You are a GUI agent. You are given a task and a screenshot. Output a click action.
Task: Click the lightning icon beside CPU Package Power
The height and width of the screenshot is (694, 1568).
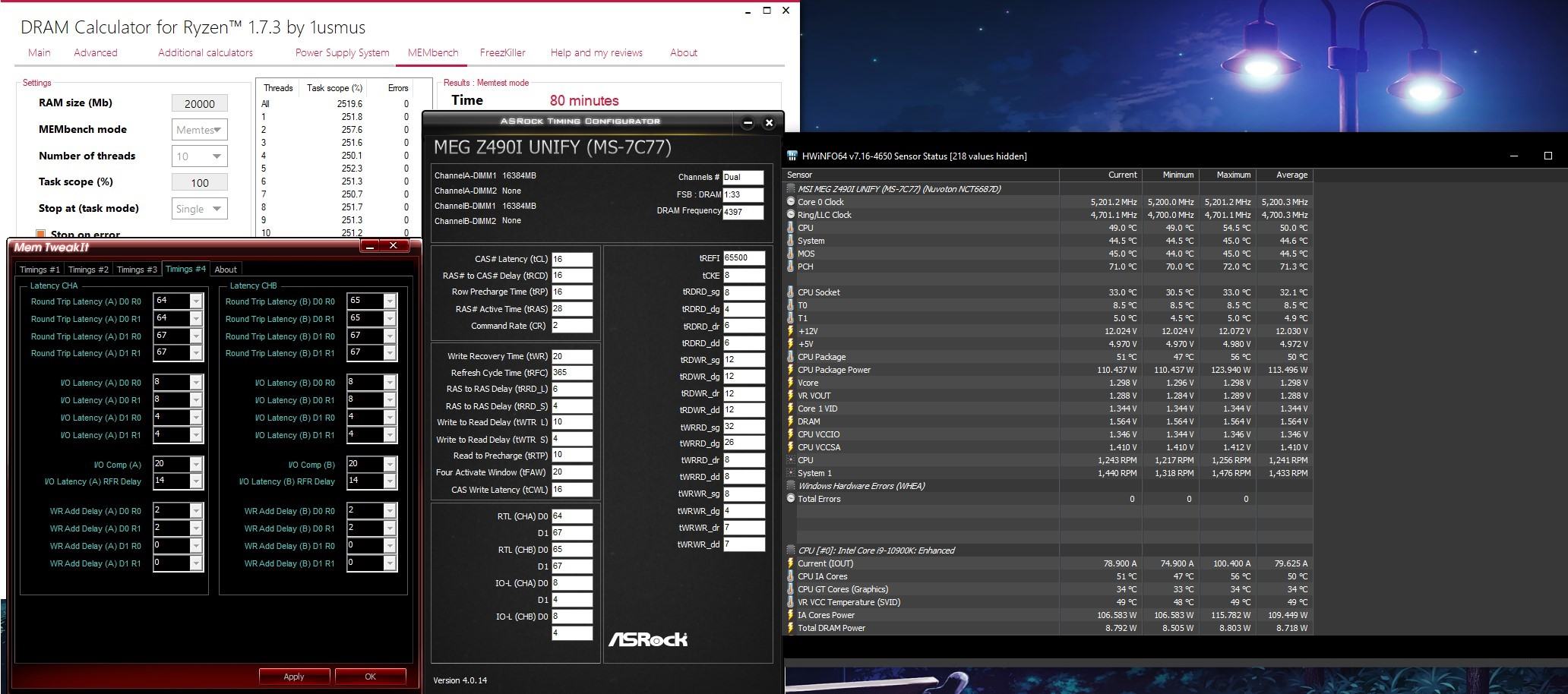pos(791,370)
